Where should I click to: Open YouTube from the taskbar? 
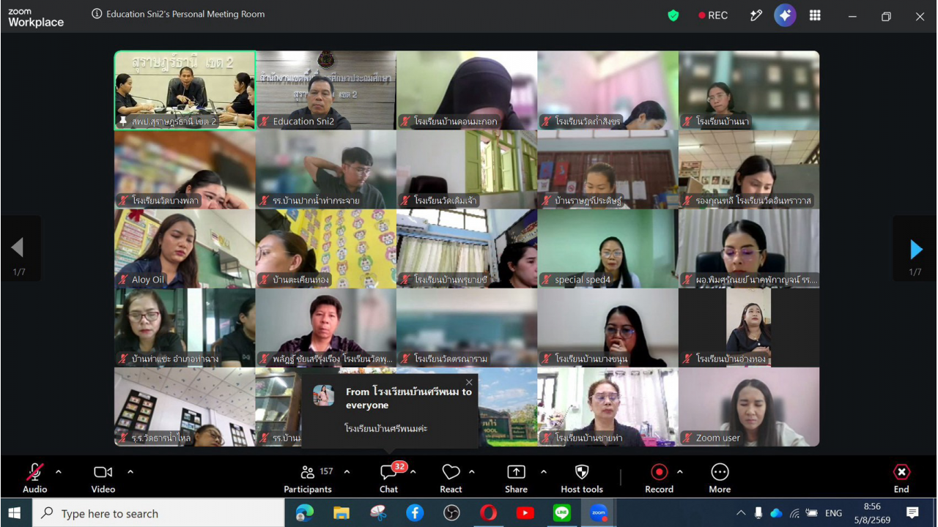point(525,513)
